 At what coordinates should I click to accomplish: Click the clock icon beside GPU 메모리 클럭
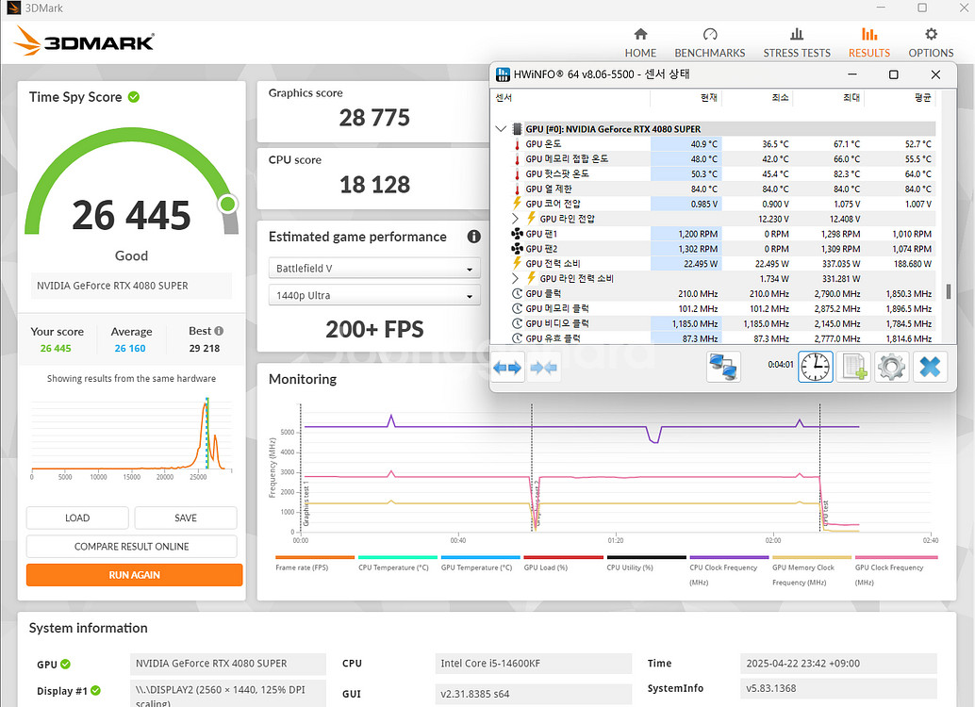point(517,308)
